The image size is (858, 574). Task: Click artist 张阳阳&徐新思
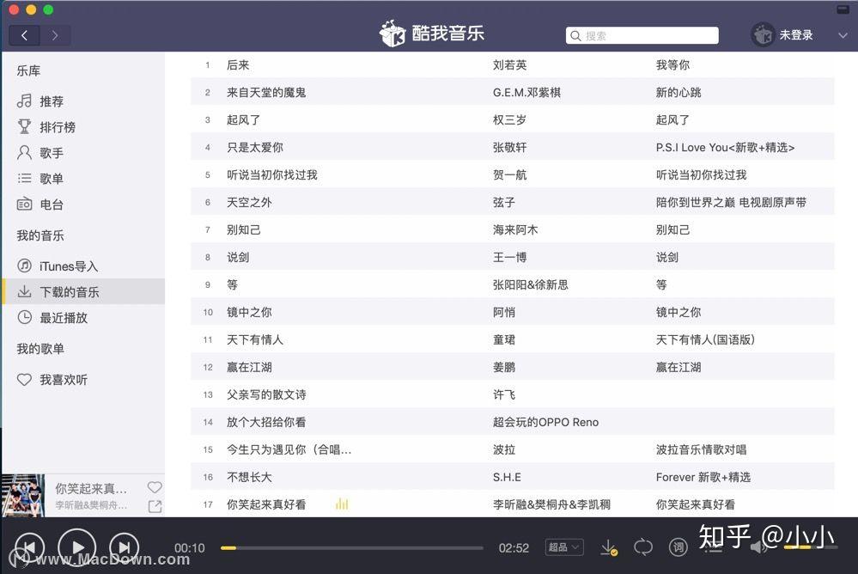pyautogui.click(x=530, y=284)
